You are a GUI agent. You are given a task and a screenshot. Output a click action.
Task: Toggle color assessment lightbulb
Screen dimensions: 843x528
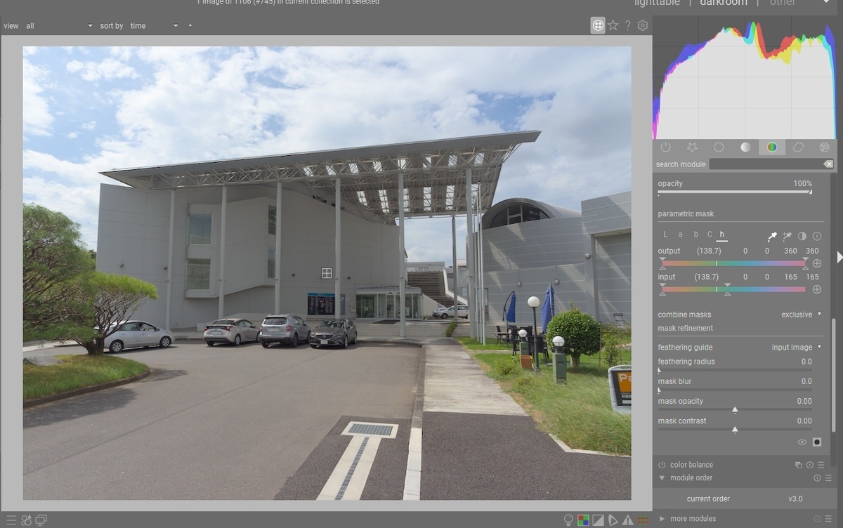(568, 520)
